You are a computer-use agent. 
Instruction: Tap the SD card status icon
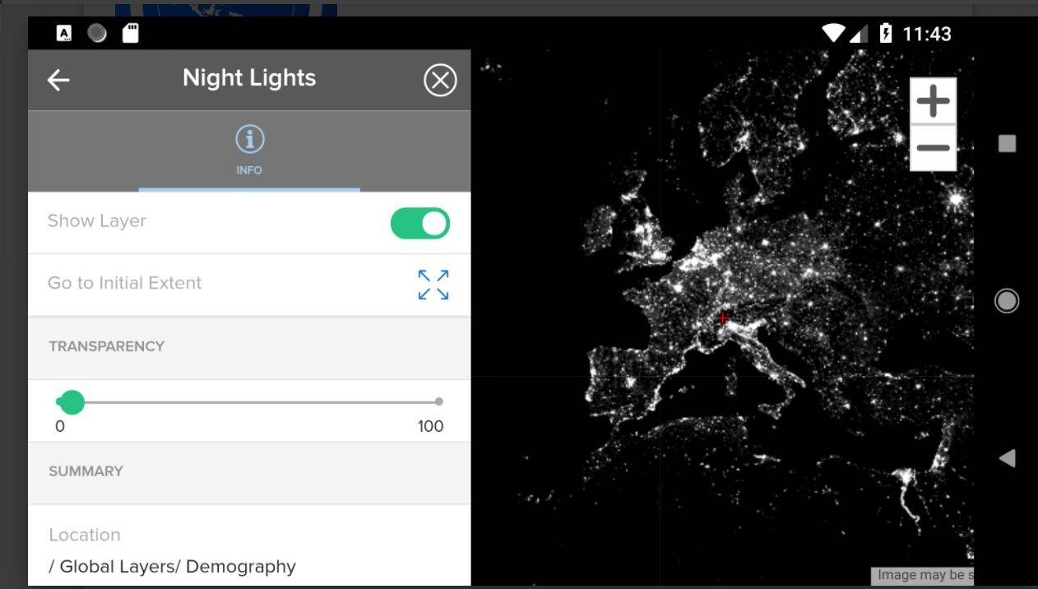[x=130, y=34]
